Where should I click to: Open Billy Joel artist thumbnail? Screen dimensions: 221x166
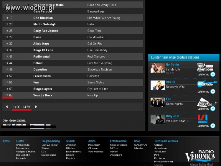tap(158, 119)
